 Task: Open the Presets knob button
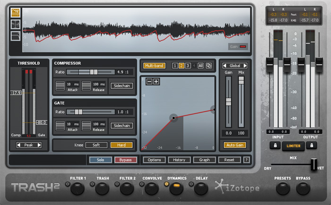coord(283,188)
